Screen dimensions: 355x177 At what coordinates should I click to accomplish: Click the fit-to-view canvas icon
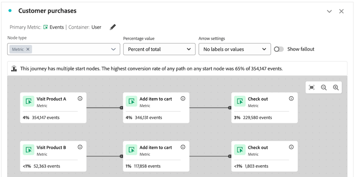312,88
